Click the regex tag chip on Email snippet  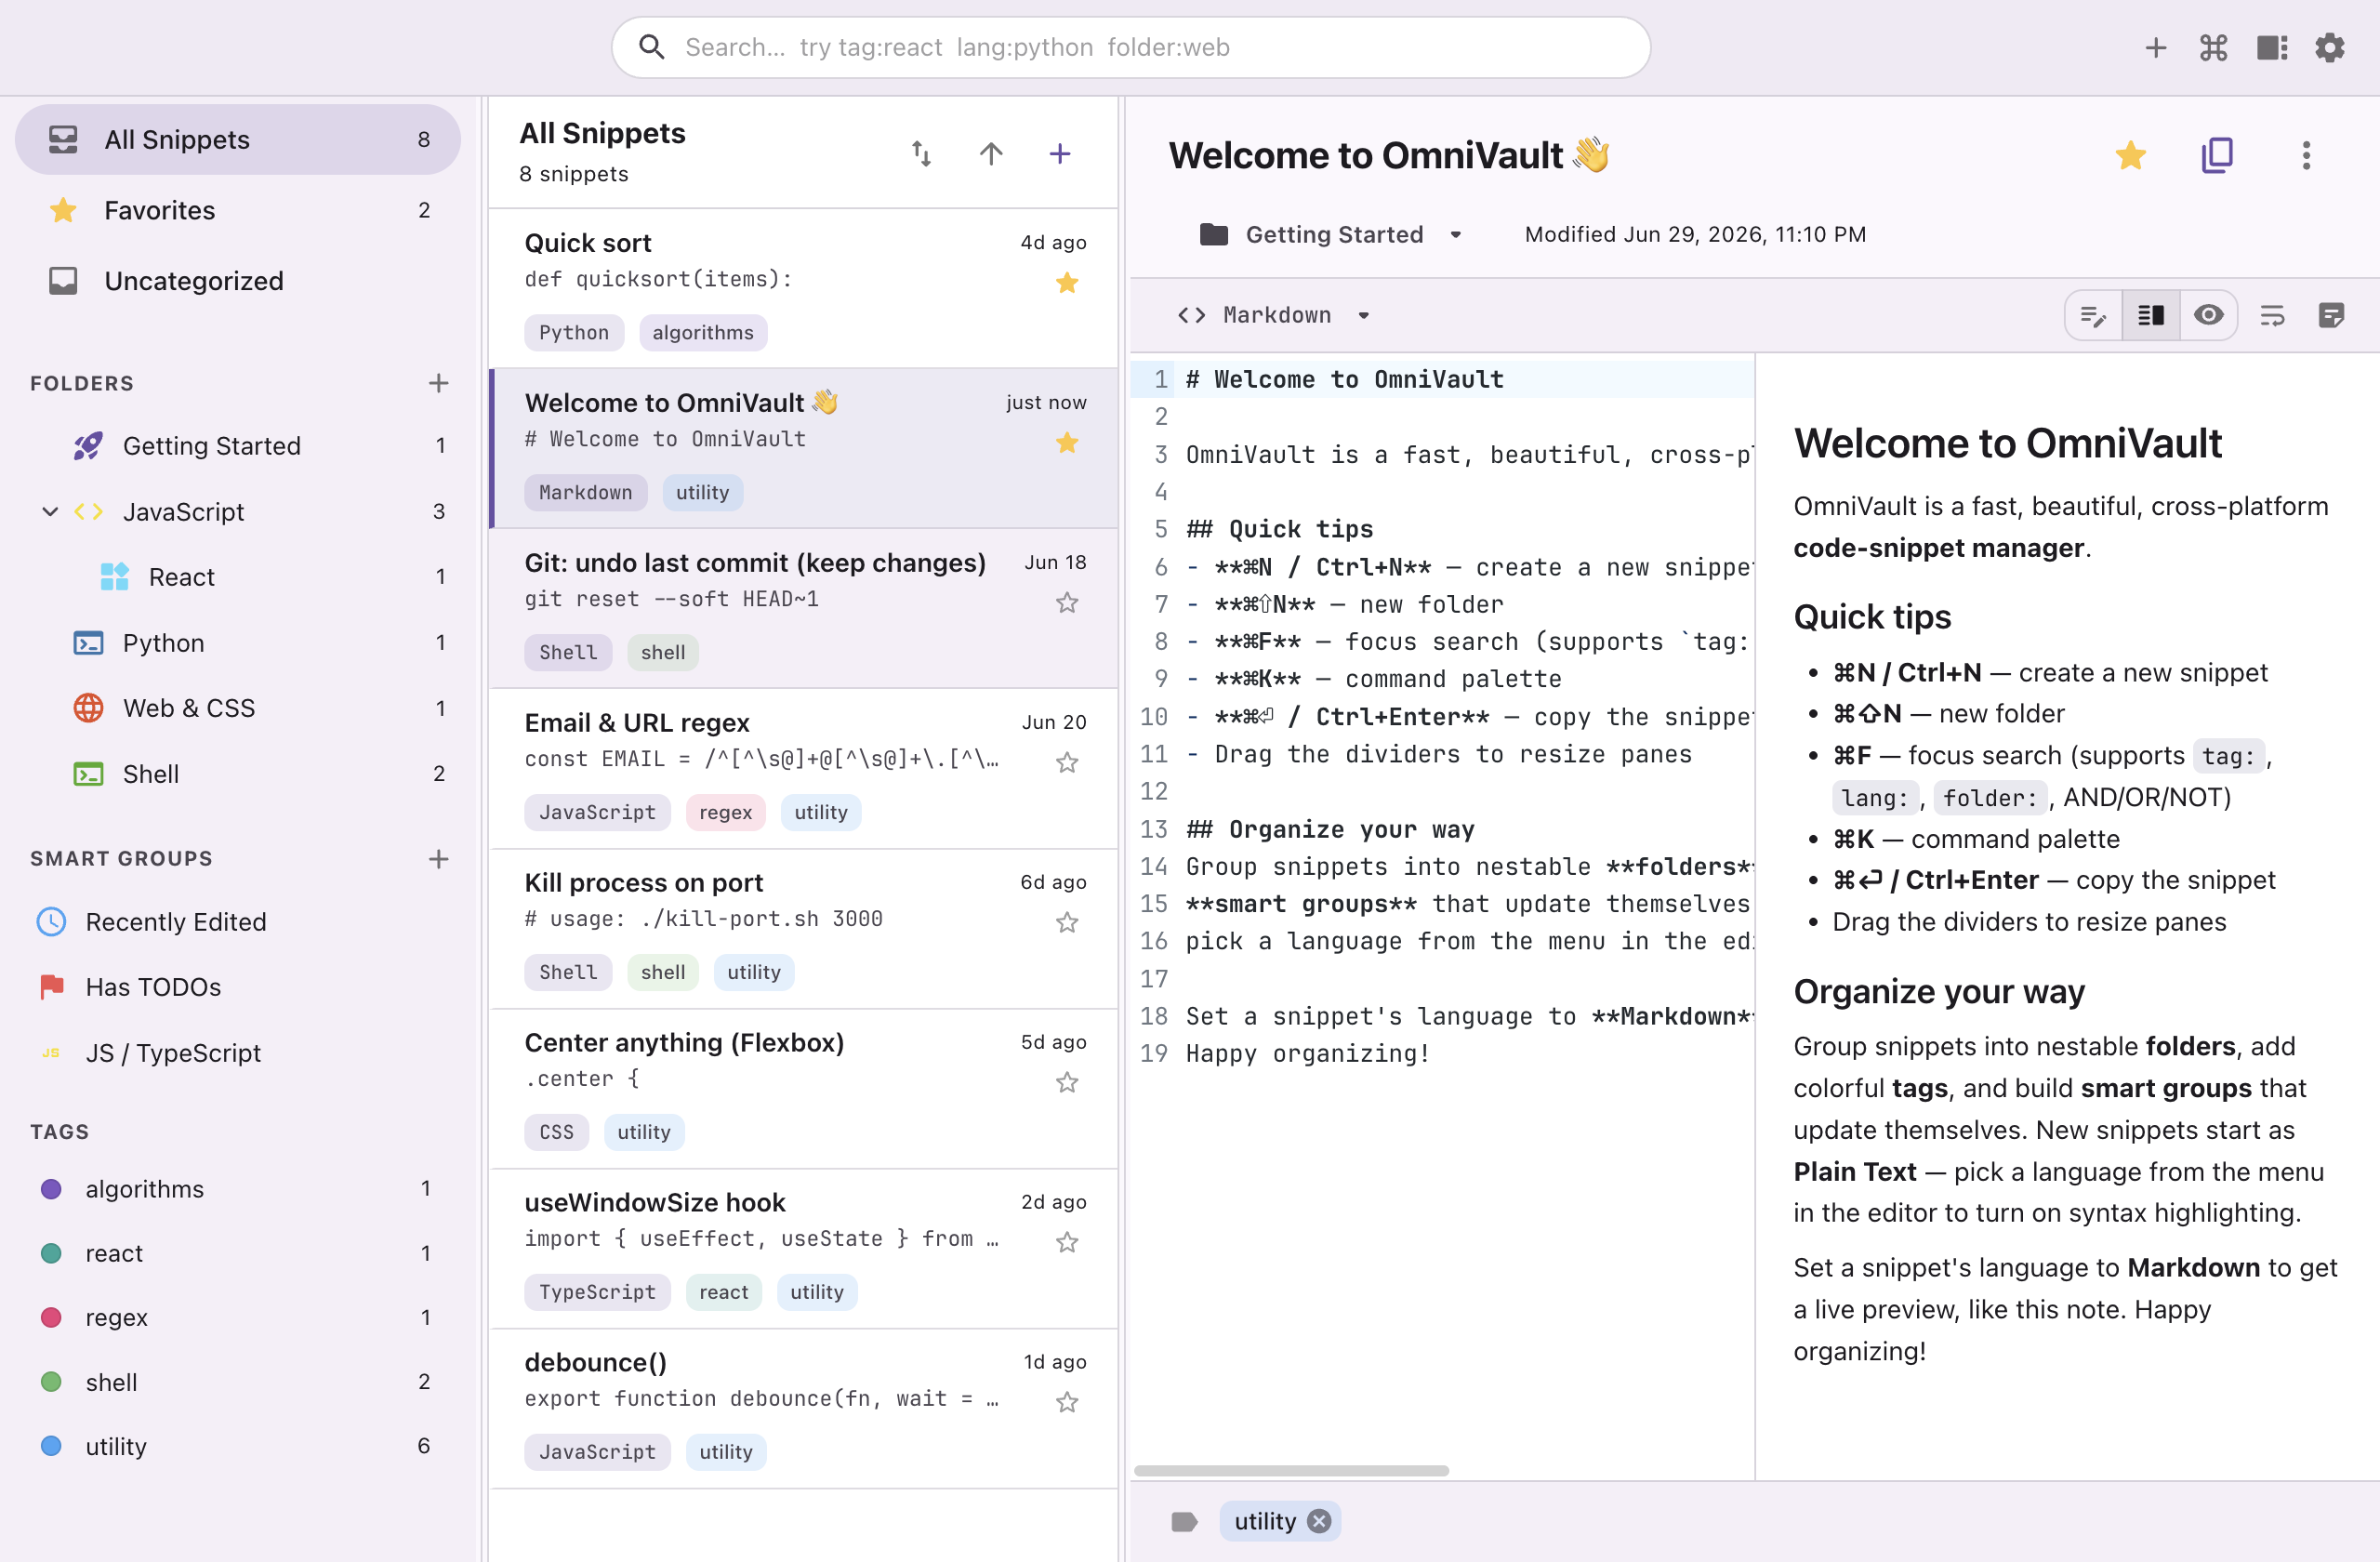[725, 812]
